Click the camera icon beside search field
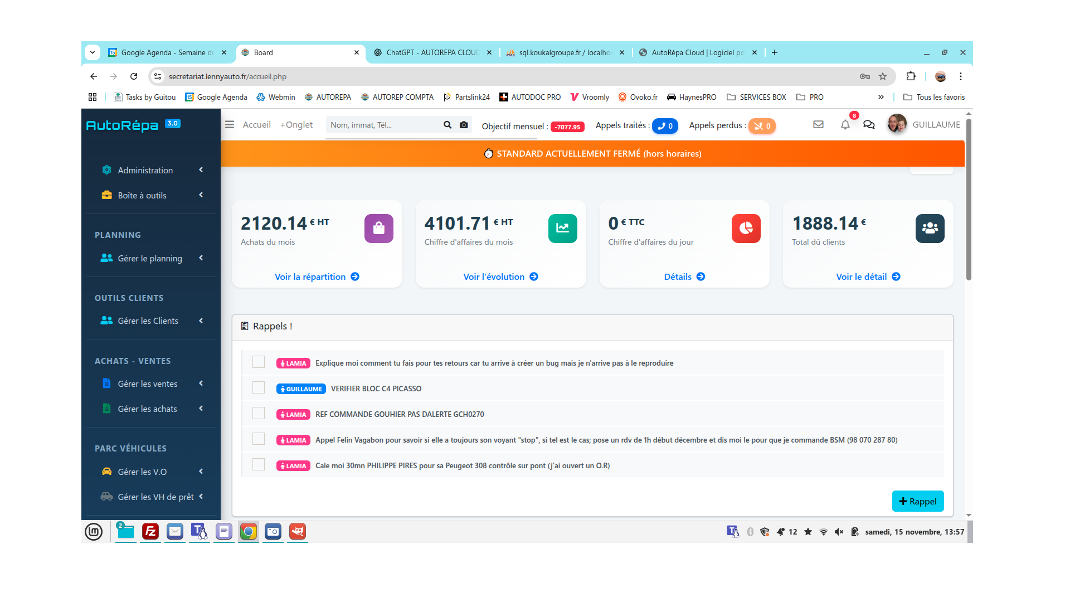 [x=464, y=125]
